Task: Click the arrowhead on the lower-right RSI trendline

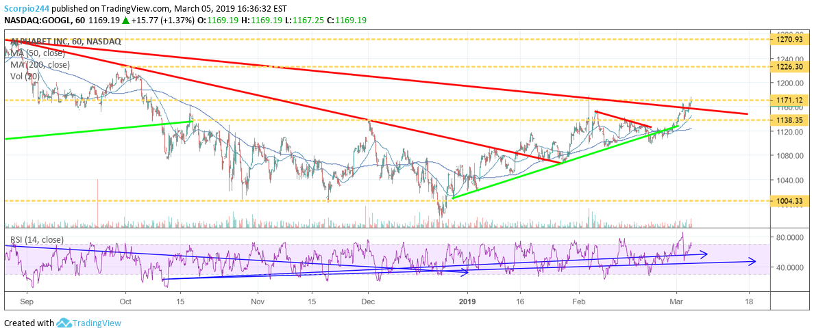Action: tap(752, 260)
